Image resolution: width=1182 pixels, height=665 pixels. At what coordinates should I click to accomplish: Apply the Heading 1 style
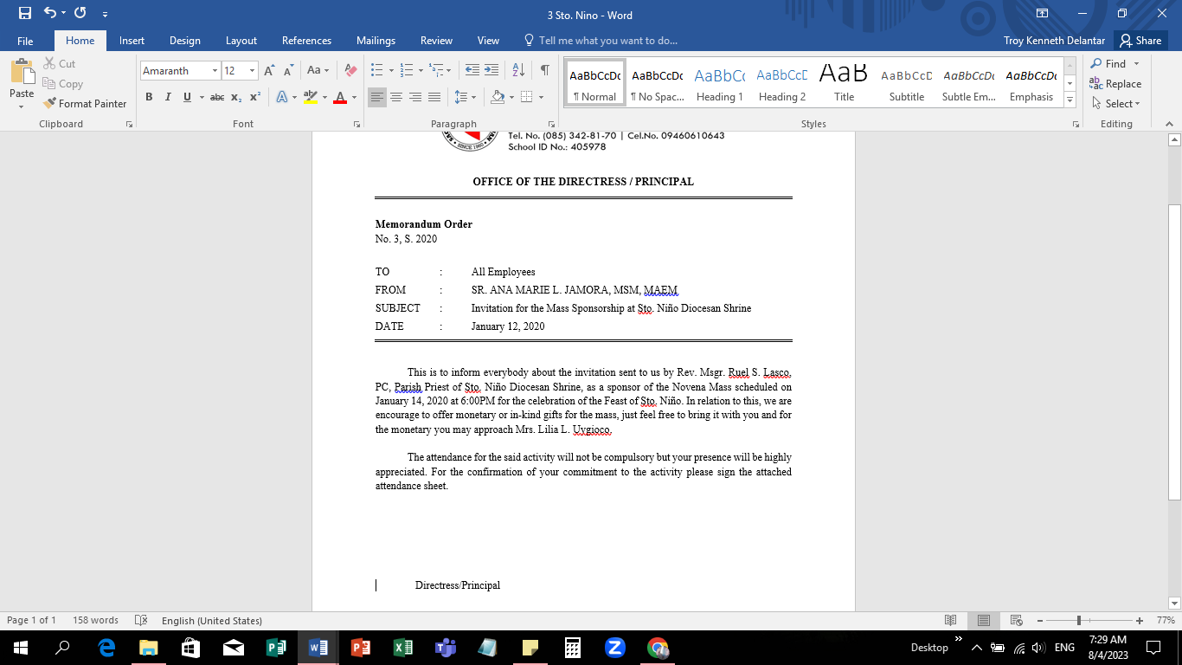pos(720,83)
